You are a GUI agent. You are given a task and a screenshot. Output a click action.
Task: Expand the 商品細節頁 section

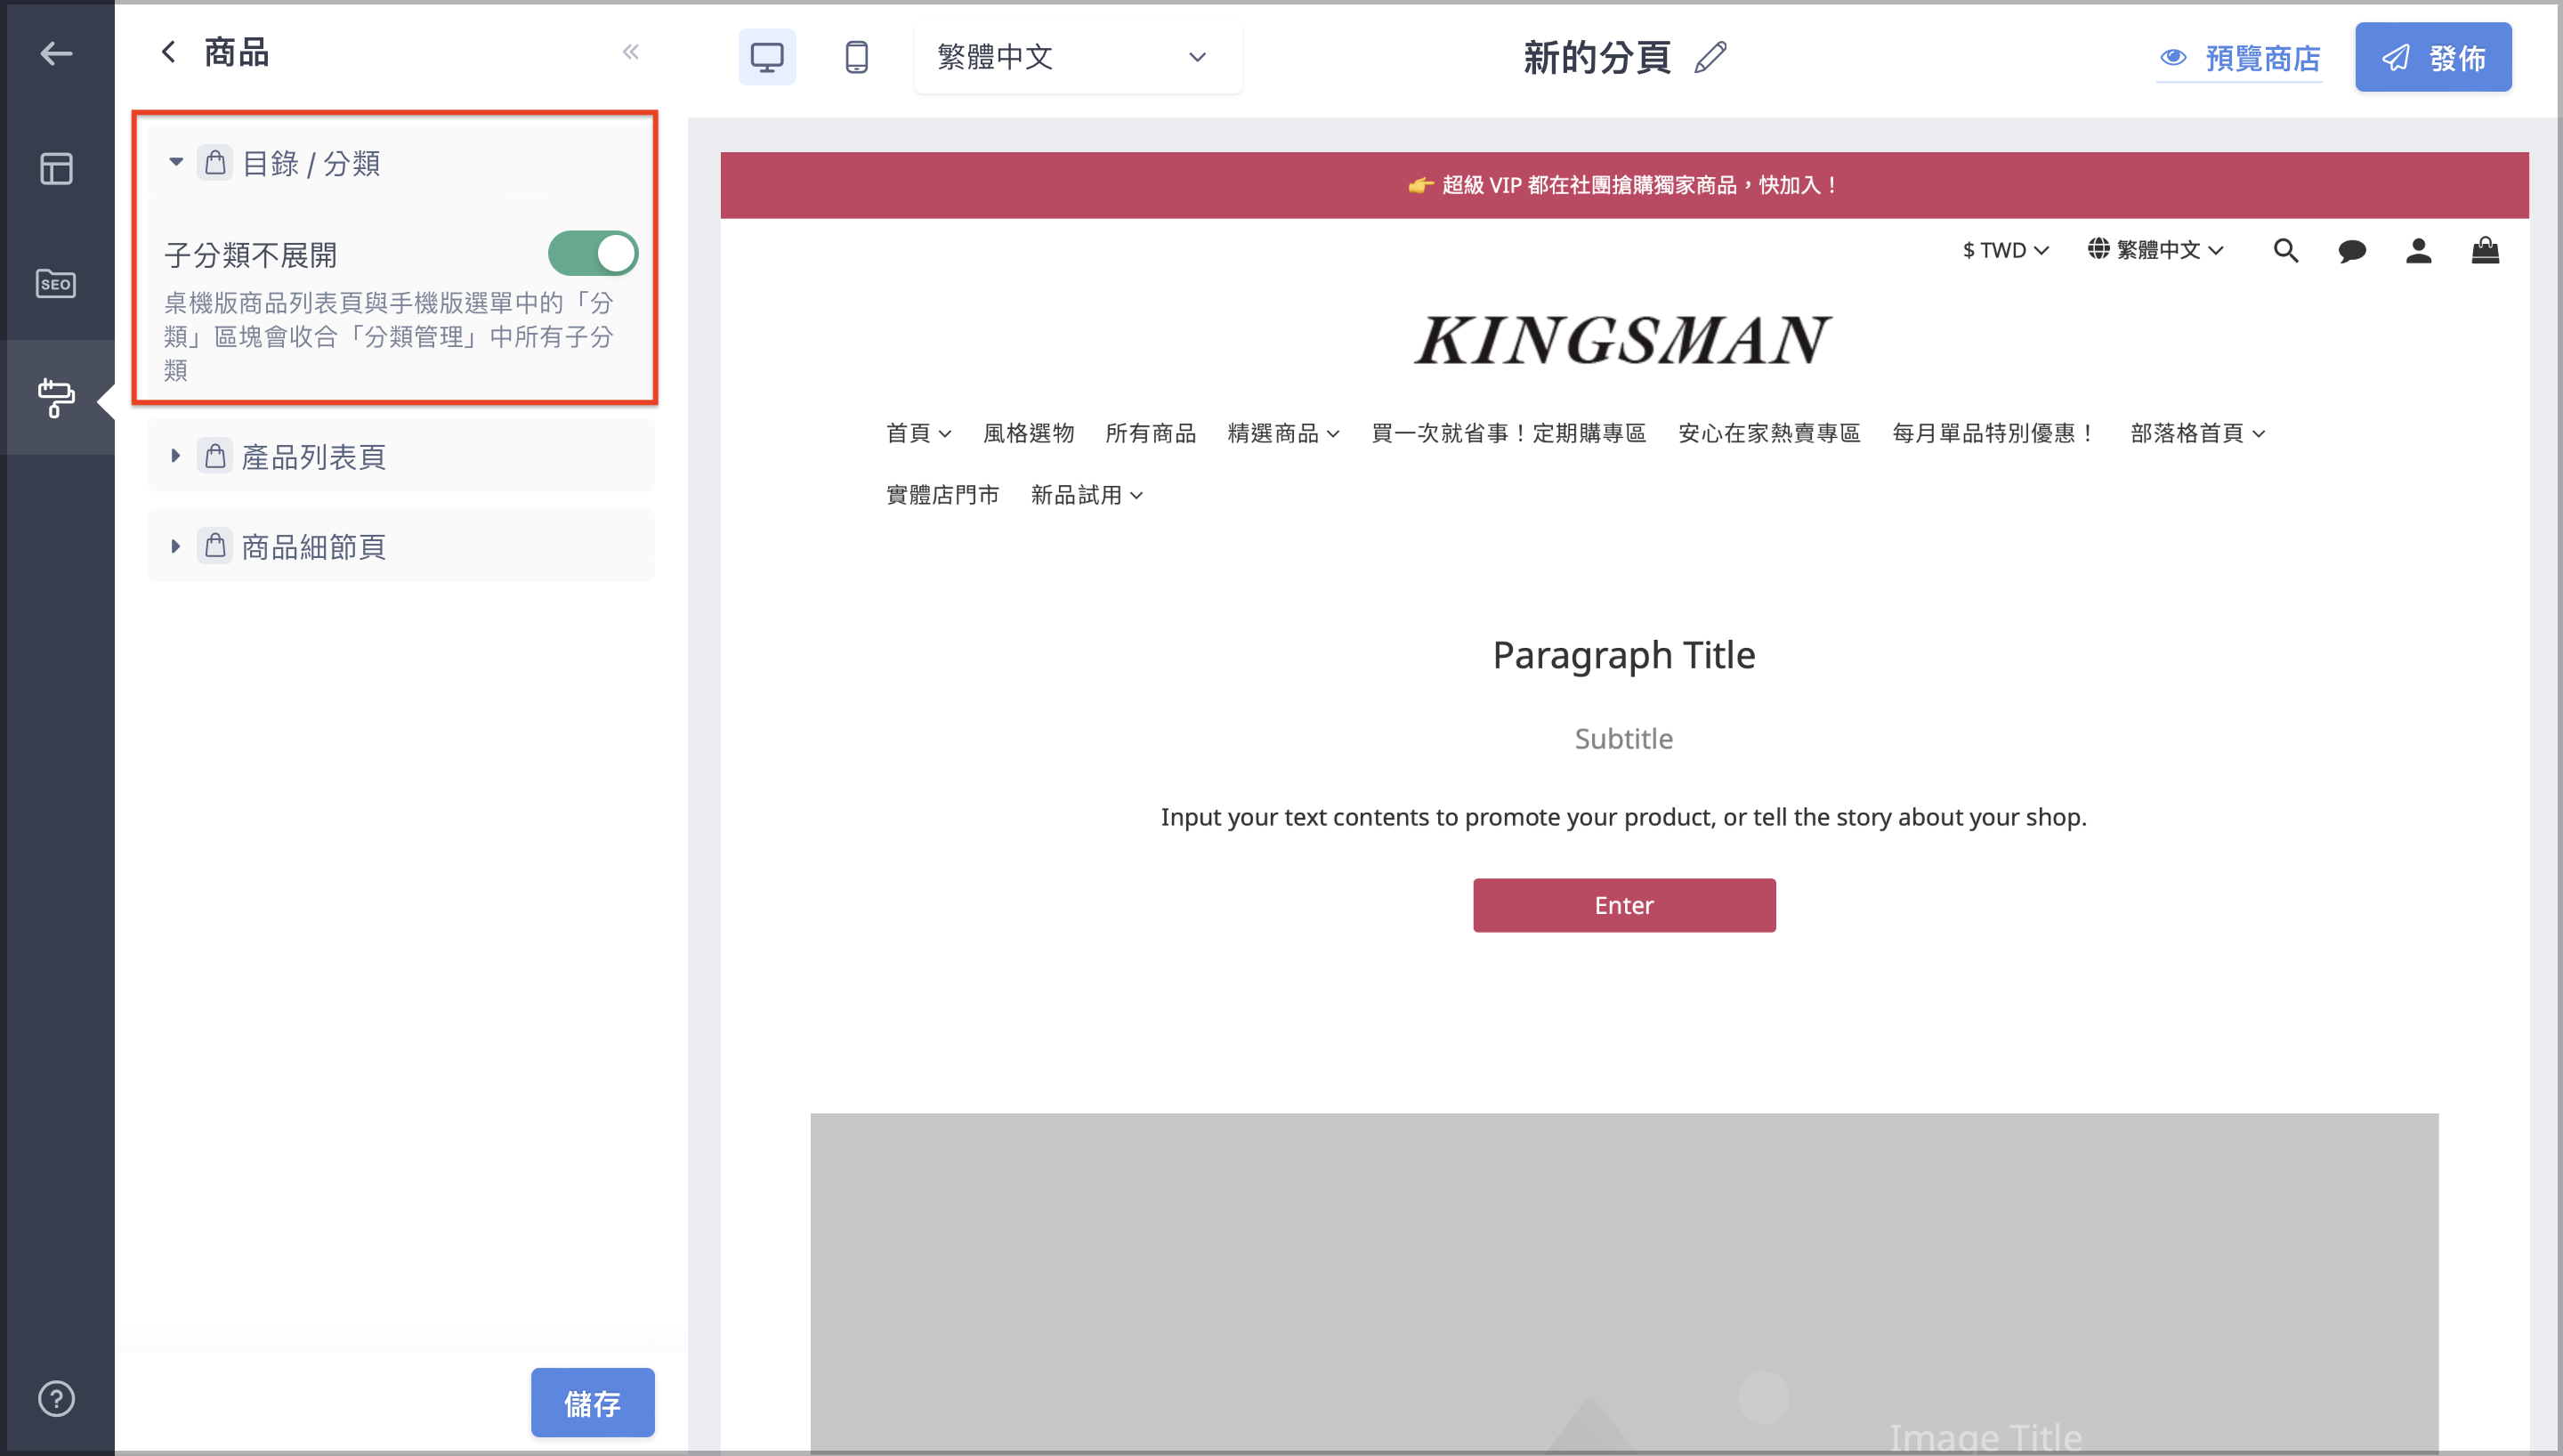(176, 546)
